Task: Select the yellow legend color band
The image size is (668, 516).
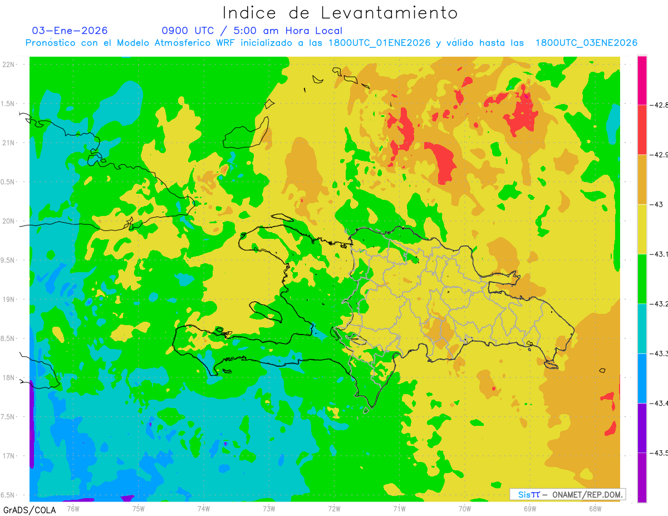Action: (642, 229)
